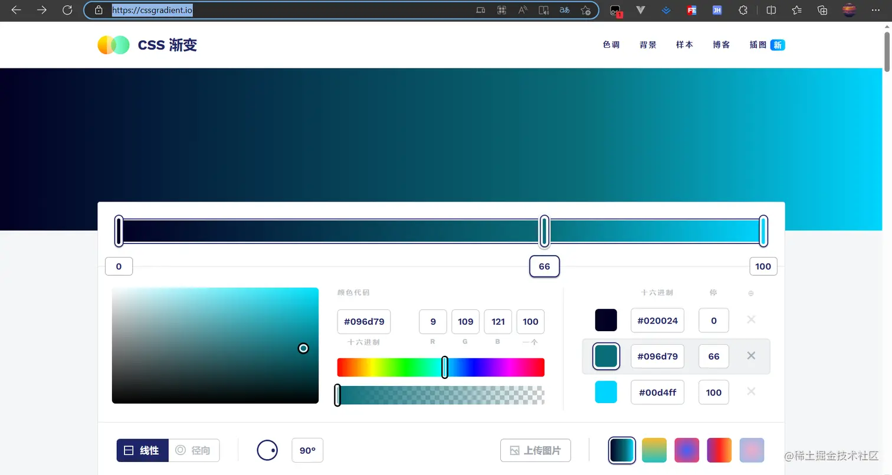The height and width of the screenshot is (475, 892).
Task: Open the page translate option
Action: coord(565,10)
